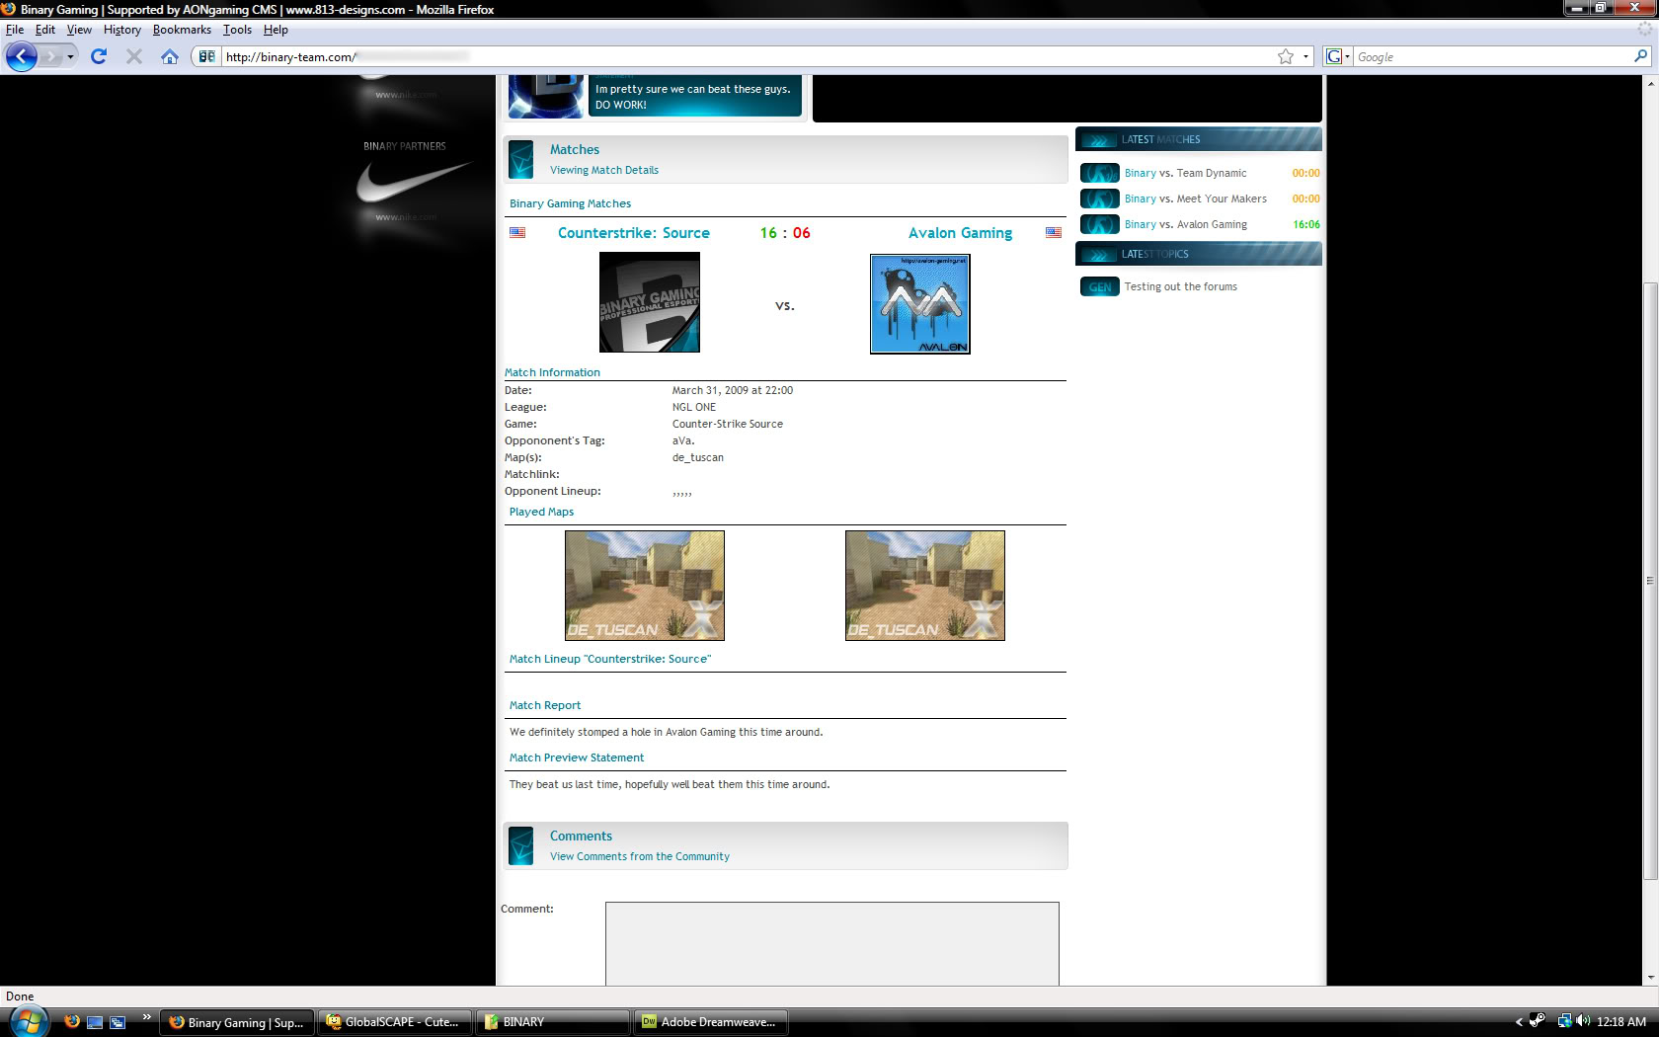Open the recent pages dropdown next to Forward
The height and width of the screenshot is (1037, 1659).
click(x=70, y=56)
